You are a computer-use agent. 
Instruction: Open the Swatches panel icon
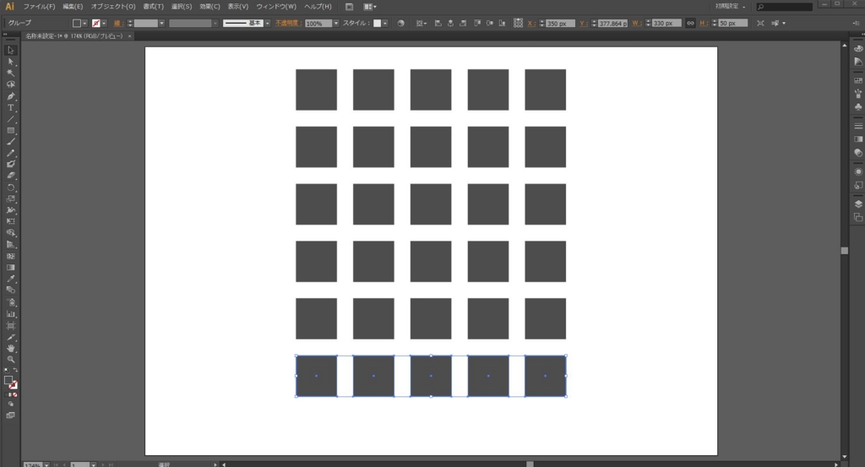[858, 80]
